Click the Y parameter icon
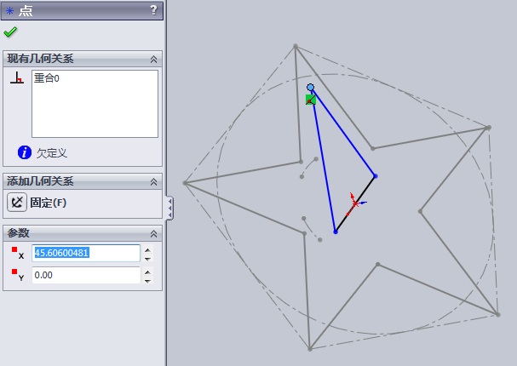517x366 pixels. coord(18,275)
